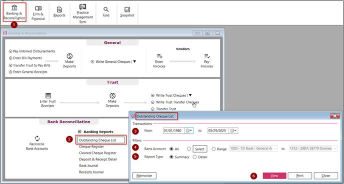
Task: Click the View button
Action: tap(274, 176)
